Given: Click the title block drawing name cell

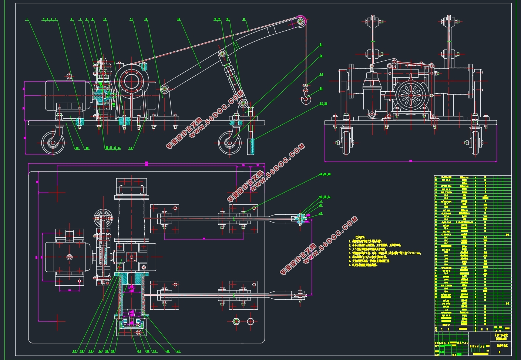Looking at the screenshot, I should [x=501, y=345].
